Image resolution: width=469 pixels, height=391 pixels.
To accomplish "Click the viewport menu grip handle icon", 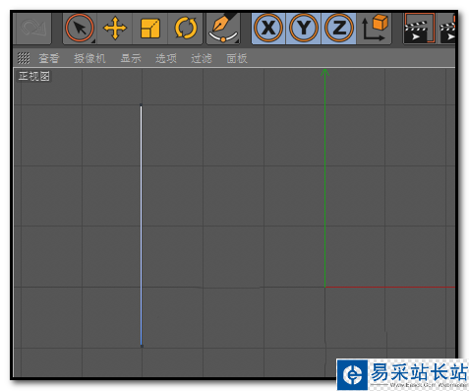I will tap(24, 58).
